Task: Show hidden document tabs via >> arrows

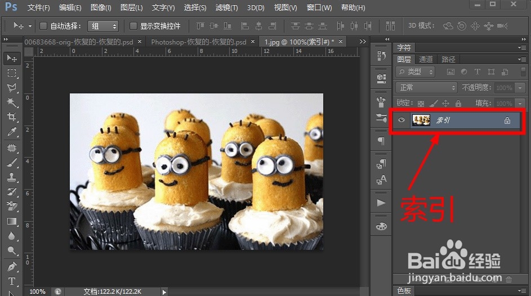Action: pyautogui.click(x=363, y=42)
